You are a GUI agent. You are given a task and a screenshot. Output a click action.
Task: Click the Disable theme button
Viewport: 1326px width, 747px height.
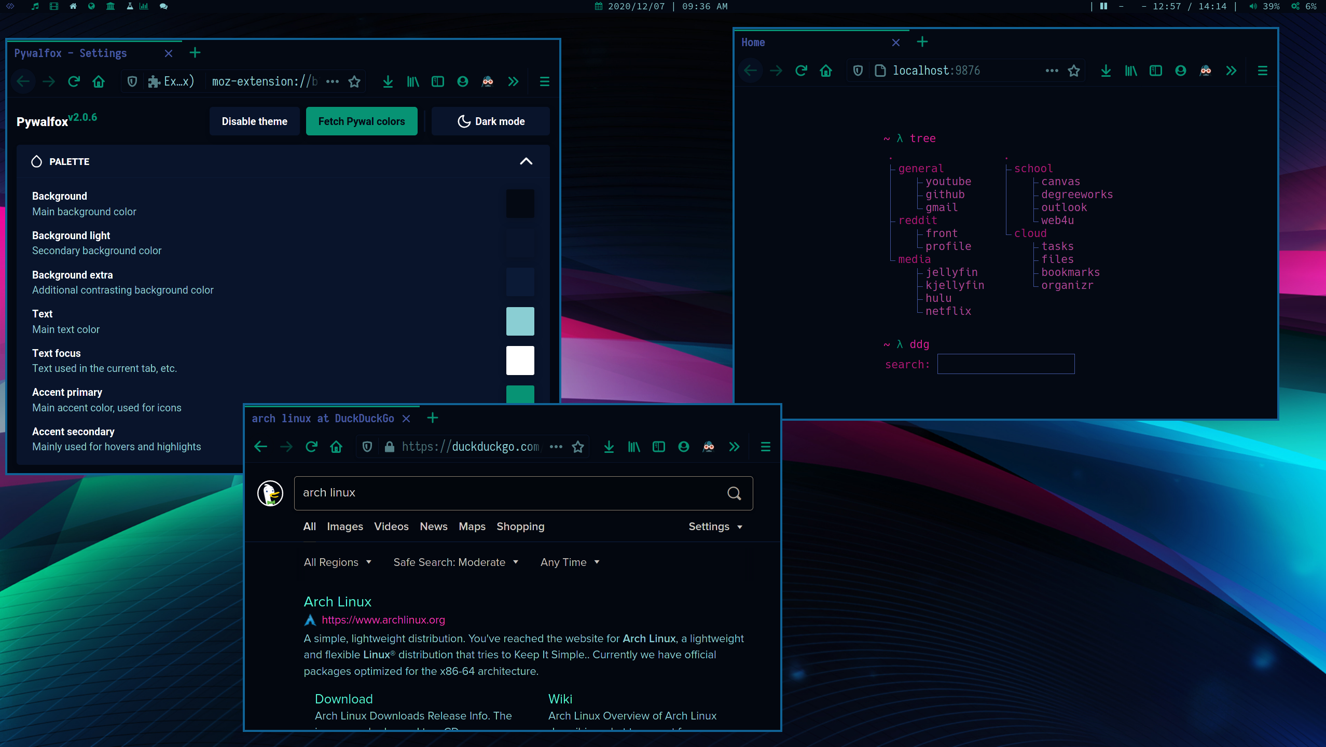254,121
